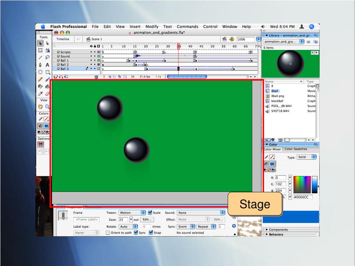Switch to the Color Swatches tab

pyautogui.click(x=296, y=149)
